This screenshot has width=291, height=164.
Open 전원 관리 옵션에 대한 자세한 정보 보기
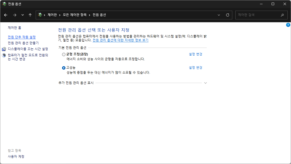point(121,40)
